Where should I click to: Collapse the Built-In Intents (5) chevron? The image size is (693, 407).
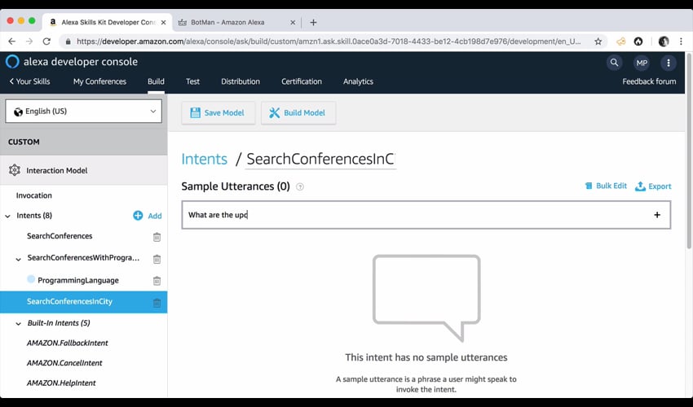(18, 324)
